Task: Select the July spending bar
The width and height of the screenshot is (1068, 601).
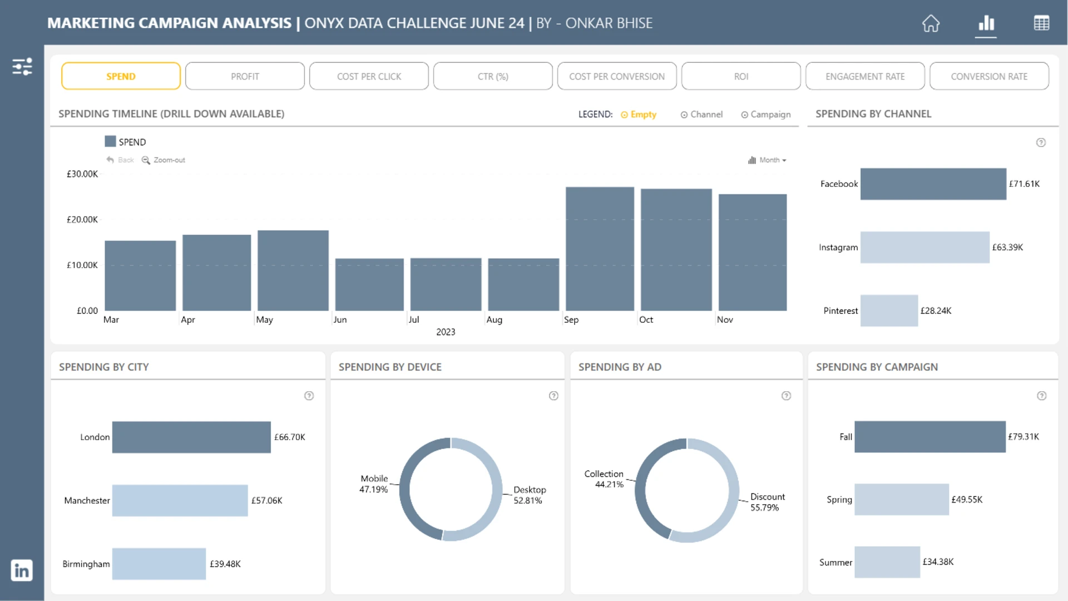Action: pos(446,284)
